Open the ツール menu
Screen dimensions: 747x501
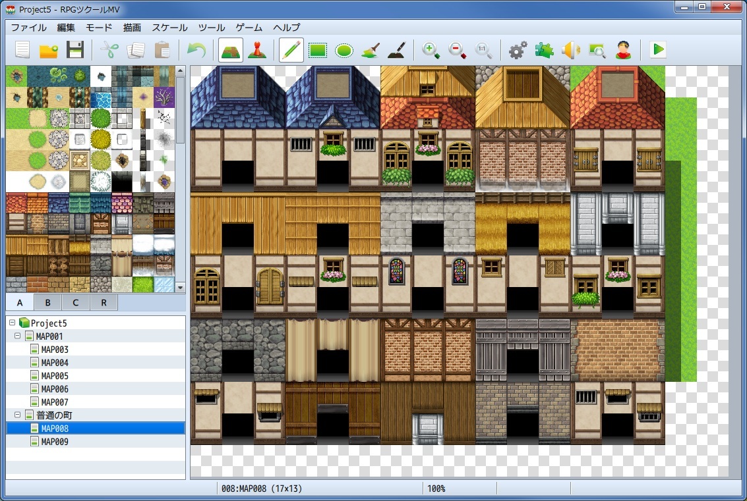(x=212, y=28)
